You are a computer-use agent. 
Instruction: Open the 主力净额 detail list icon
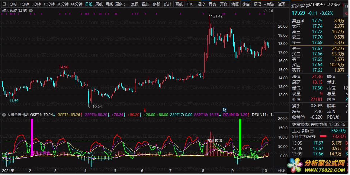[312, 131]
